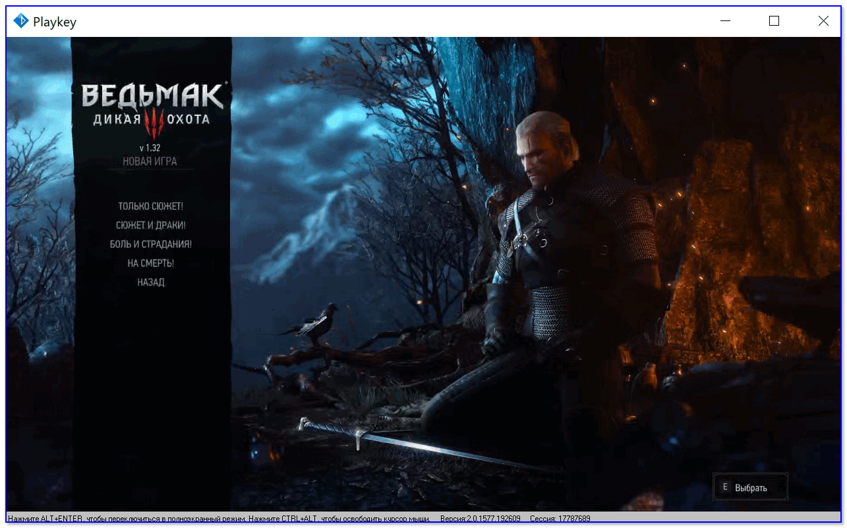This screenshot has height=528, width=847.
Task: Maximize the Playkey window
Action: click(x=774, y=21)
